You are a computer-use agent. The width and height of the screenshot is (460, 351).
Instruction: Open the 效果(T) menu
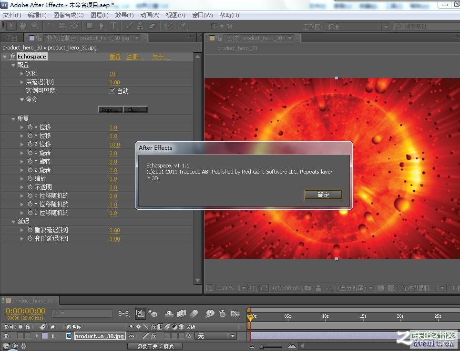click(124, 15)
